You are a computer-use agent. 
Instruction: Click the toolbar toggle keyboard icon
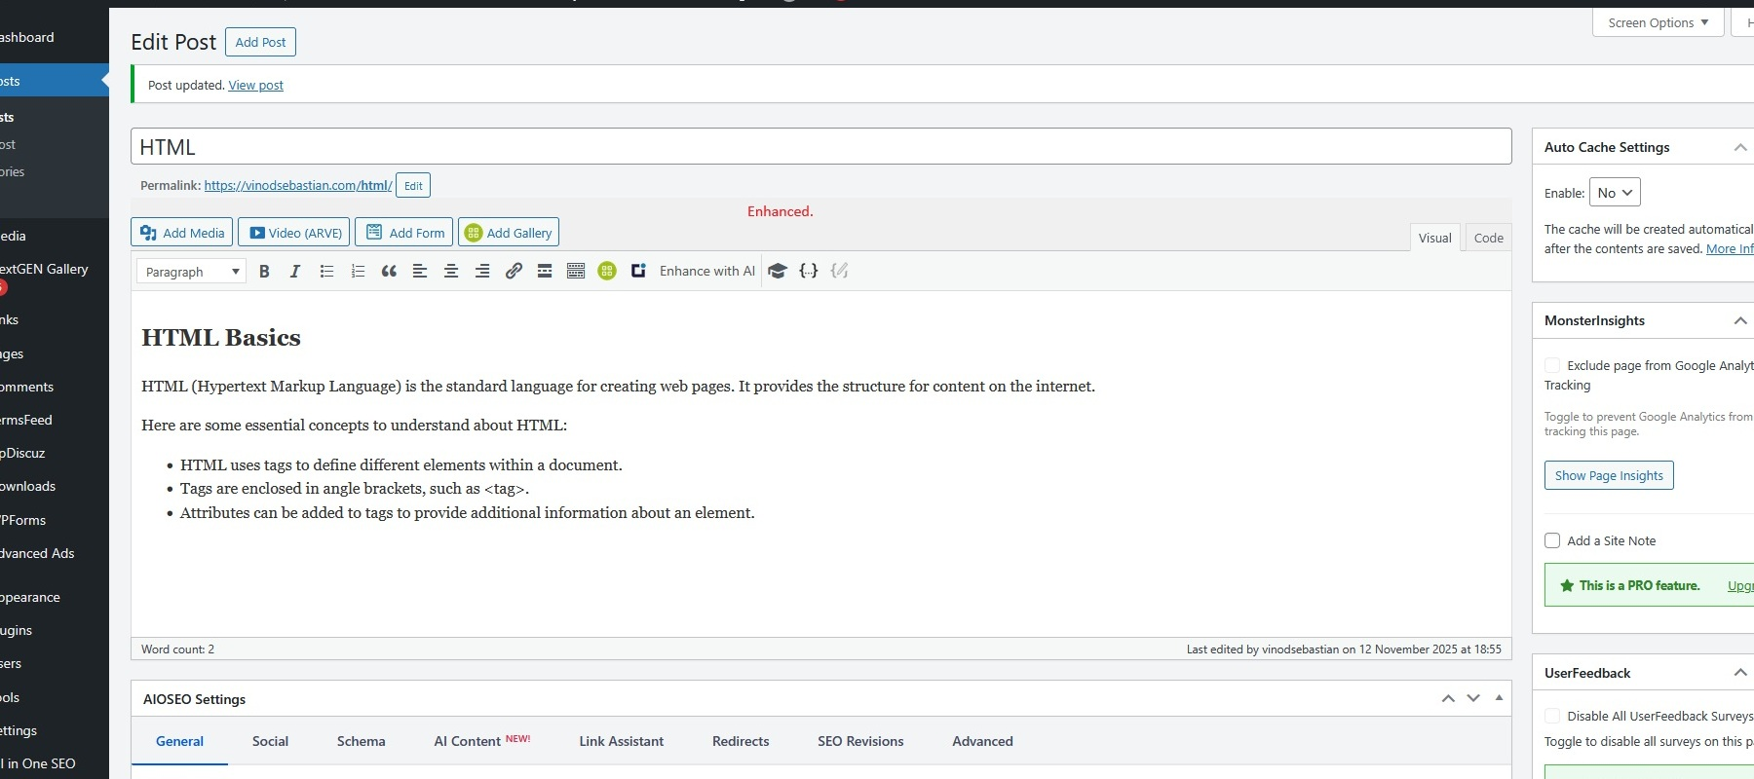(x=576, y=272)
